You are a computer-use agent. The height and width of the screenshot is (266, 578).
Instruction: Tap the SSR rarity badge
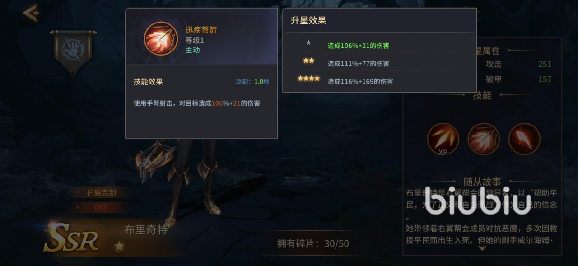click(x=71, y=238)
